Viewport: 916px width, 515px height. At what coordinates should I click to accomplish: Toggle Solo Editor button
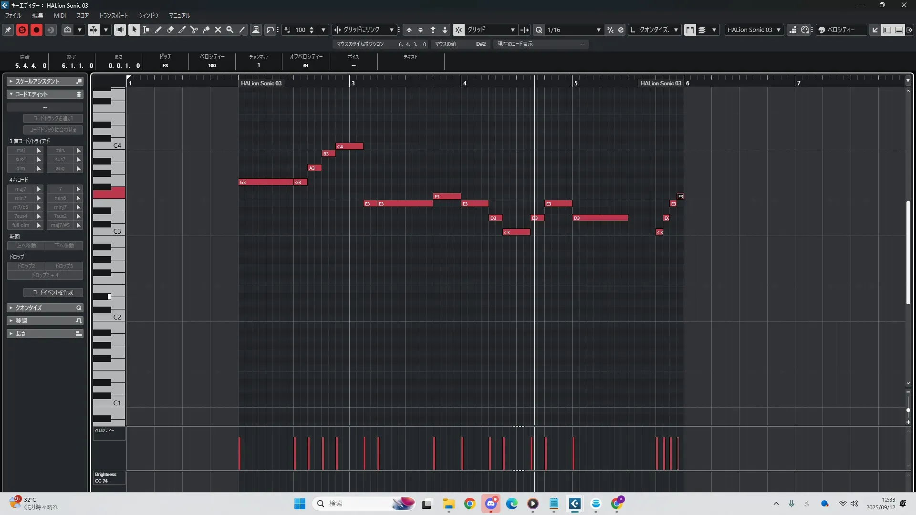coord(22,30)
